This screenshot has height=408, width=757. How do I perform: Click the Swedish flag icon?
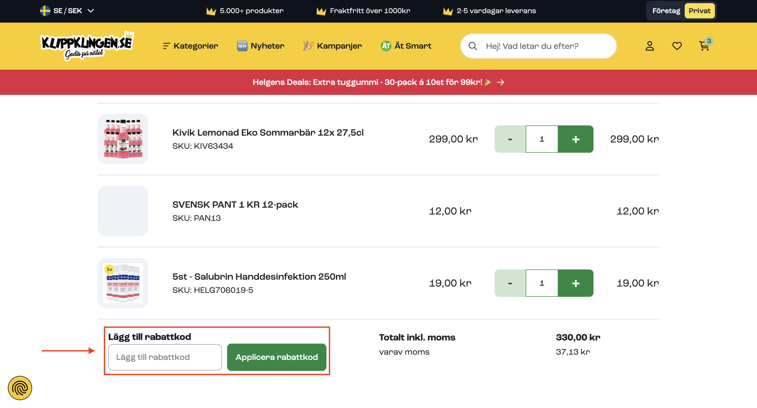pos(45,11)
